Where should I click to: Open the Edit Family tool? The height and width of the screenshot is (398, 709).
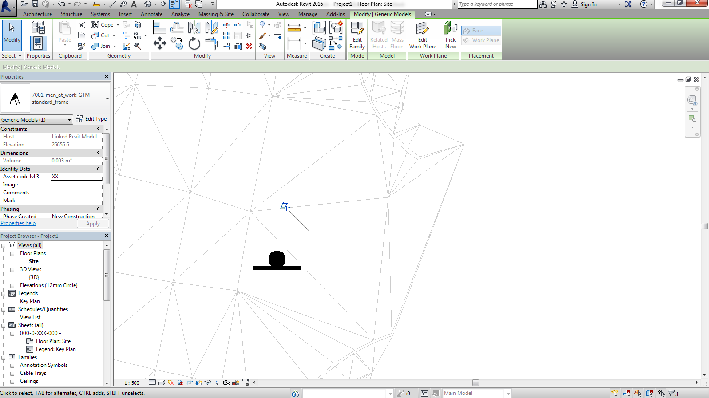[357, 35]
